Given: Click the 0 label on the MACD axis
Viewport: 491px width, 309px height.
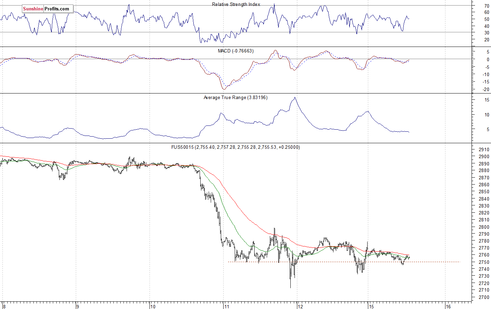Looking at the screenshot, I should pos(488,59).
